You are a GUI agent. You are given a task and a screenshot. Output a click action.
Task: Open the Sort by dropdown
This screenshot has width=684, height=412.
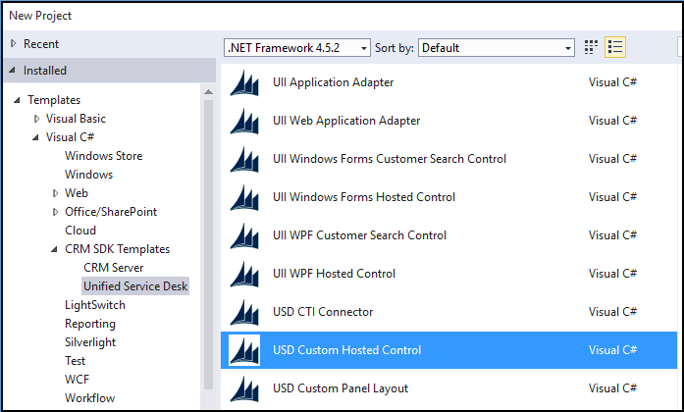pos(497,47)
